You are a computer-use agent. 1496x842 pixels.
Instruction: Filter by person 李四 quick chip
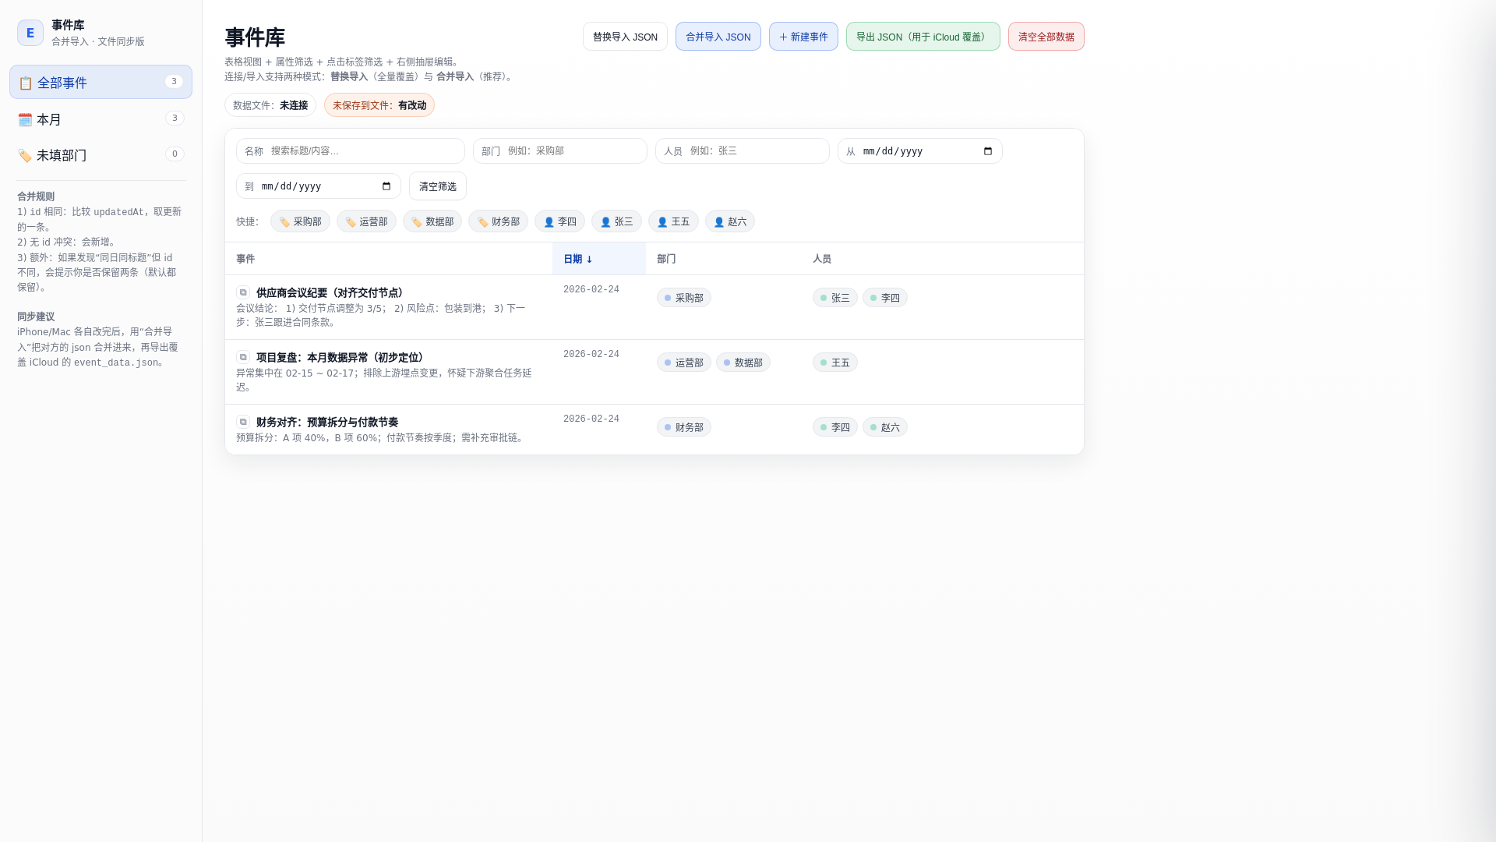click(559, 221)
